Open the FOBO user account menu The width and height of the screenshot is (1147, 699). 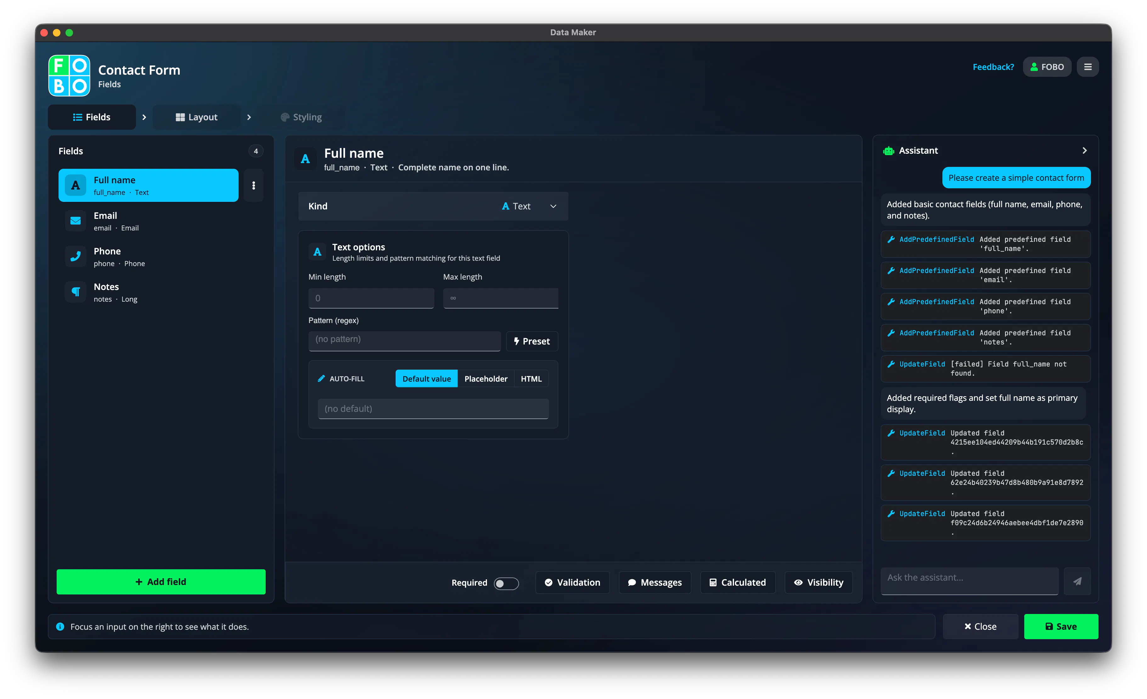coord(1047,67)
